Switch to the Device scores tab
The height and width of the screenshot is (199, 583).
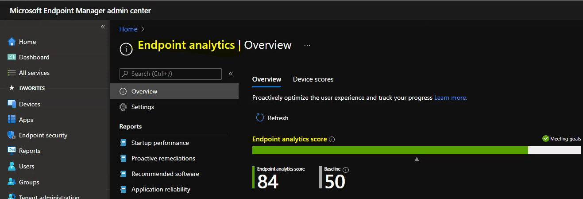[x=313, y=79]
